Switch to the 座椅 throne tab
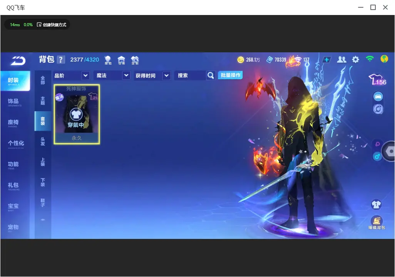 [13, 123]
